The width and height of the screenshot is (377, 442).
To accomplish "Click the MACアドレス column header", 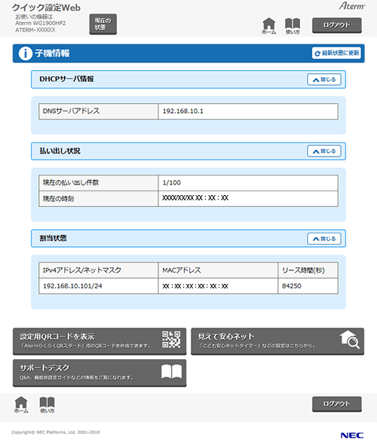I will (218, 270).
